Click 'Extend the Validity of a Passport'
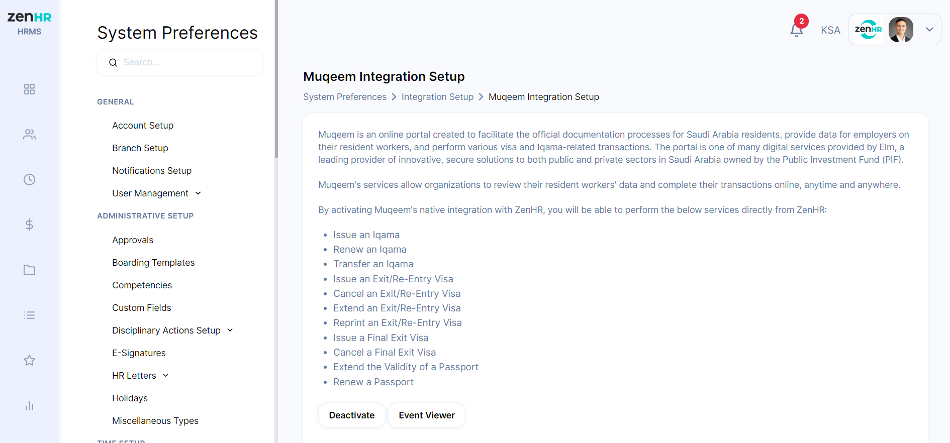950x443 pixels. [x=406, y=367]
